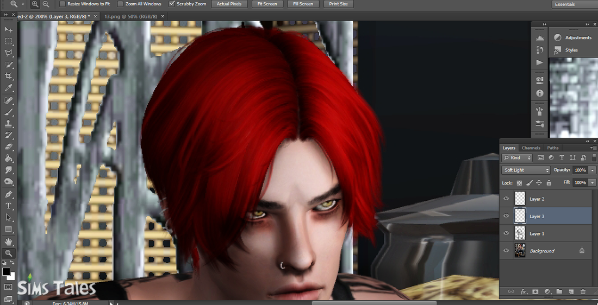Select the Sponge tool

[x=8, y=182]
